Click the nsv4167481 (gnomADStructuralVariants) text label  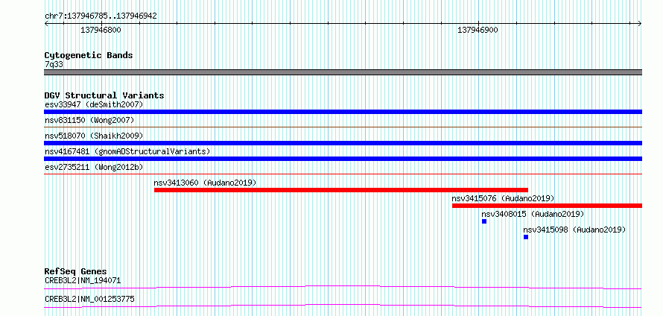pos(127,151)
